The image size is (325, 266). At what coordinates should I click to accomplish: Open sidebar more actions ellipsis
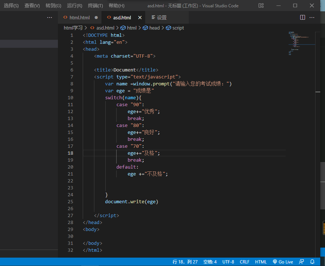click(50, 18)
